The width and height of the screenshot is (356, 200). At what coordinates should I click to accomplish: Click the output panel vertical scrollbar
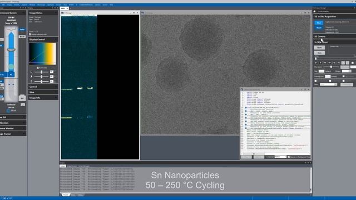310,180
